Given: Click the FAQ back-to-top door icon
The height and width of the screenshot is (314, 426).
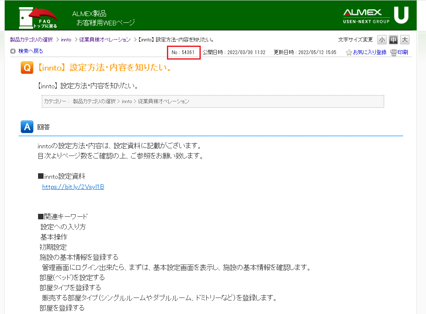Looking at the screenshot, I should tap(38, 17).
